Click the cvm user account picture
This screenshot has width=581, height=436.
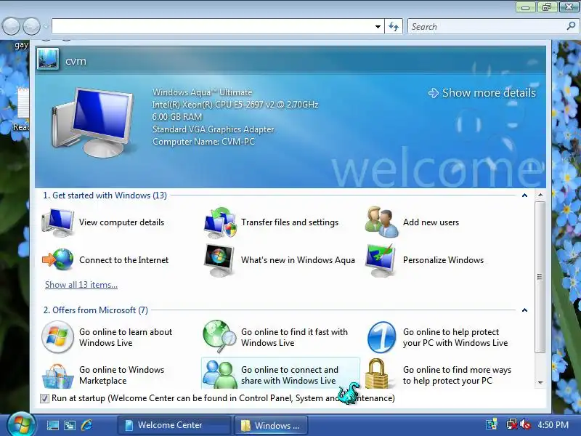(48, 60)
